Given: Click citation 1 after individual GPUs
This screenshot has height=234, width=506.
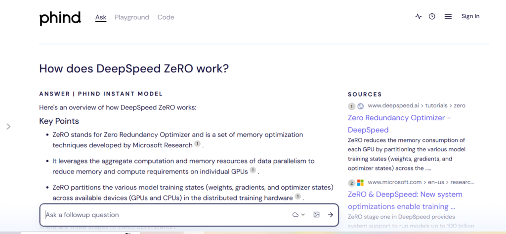Looking at the screenshot, I should (253, 170).
